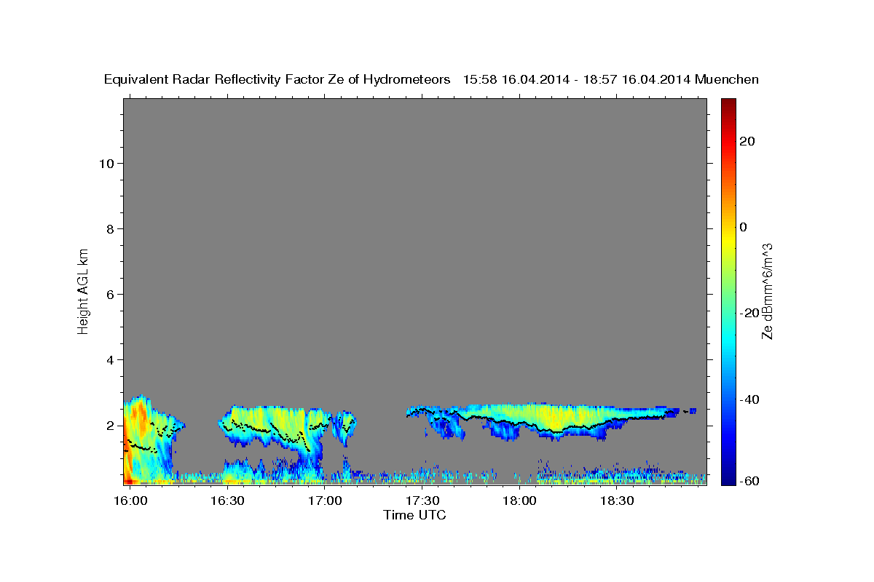The width and height of the screenshot is (874, 582).
Task: Click the colorbar label '-60'
Action: point(748,481)
